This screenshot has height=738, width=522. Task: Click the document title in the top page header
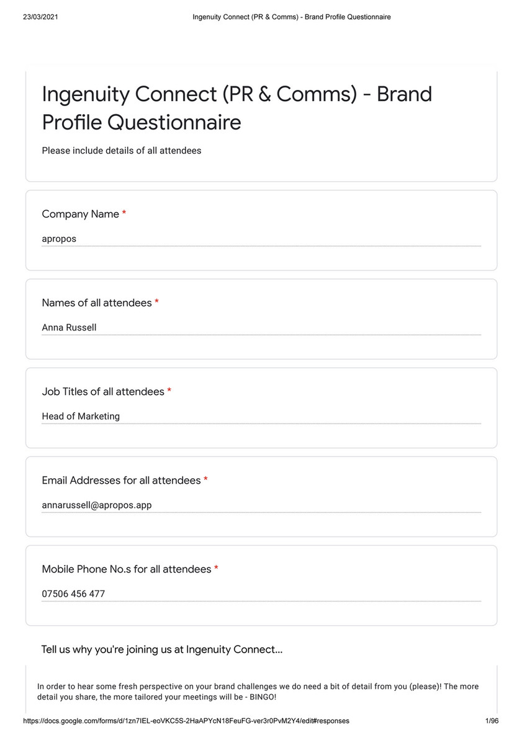click(x=292, y=17)
